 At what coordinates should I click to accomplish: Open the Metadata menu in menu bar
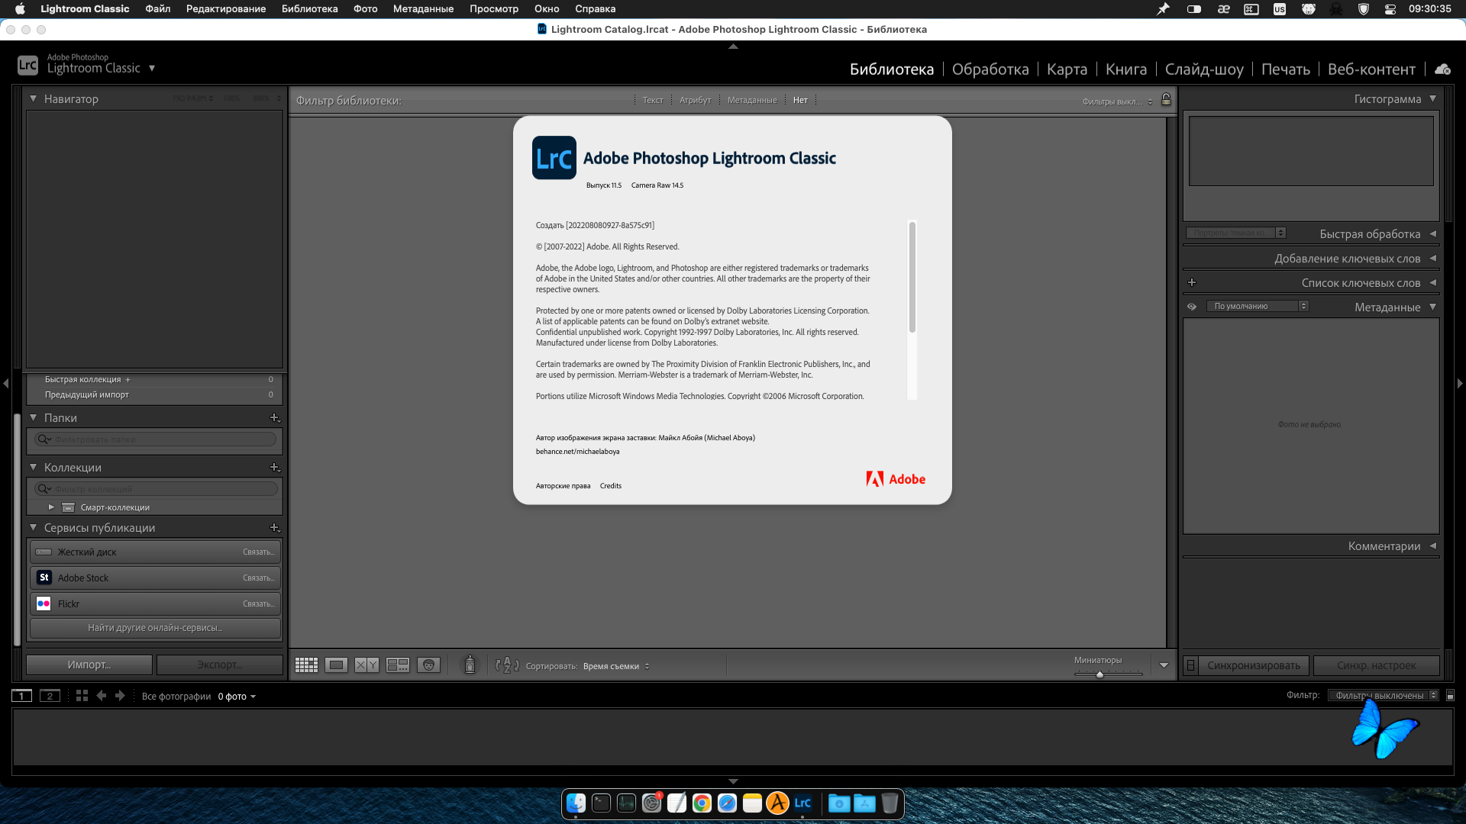(x=423, y=9)
